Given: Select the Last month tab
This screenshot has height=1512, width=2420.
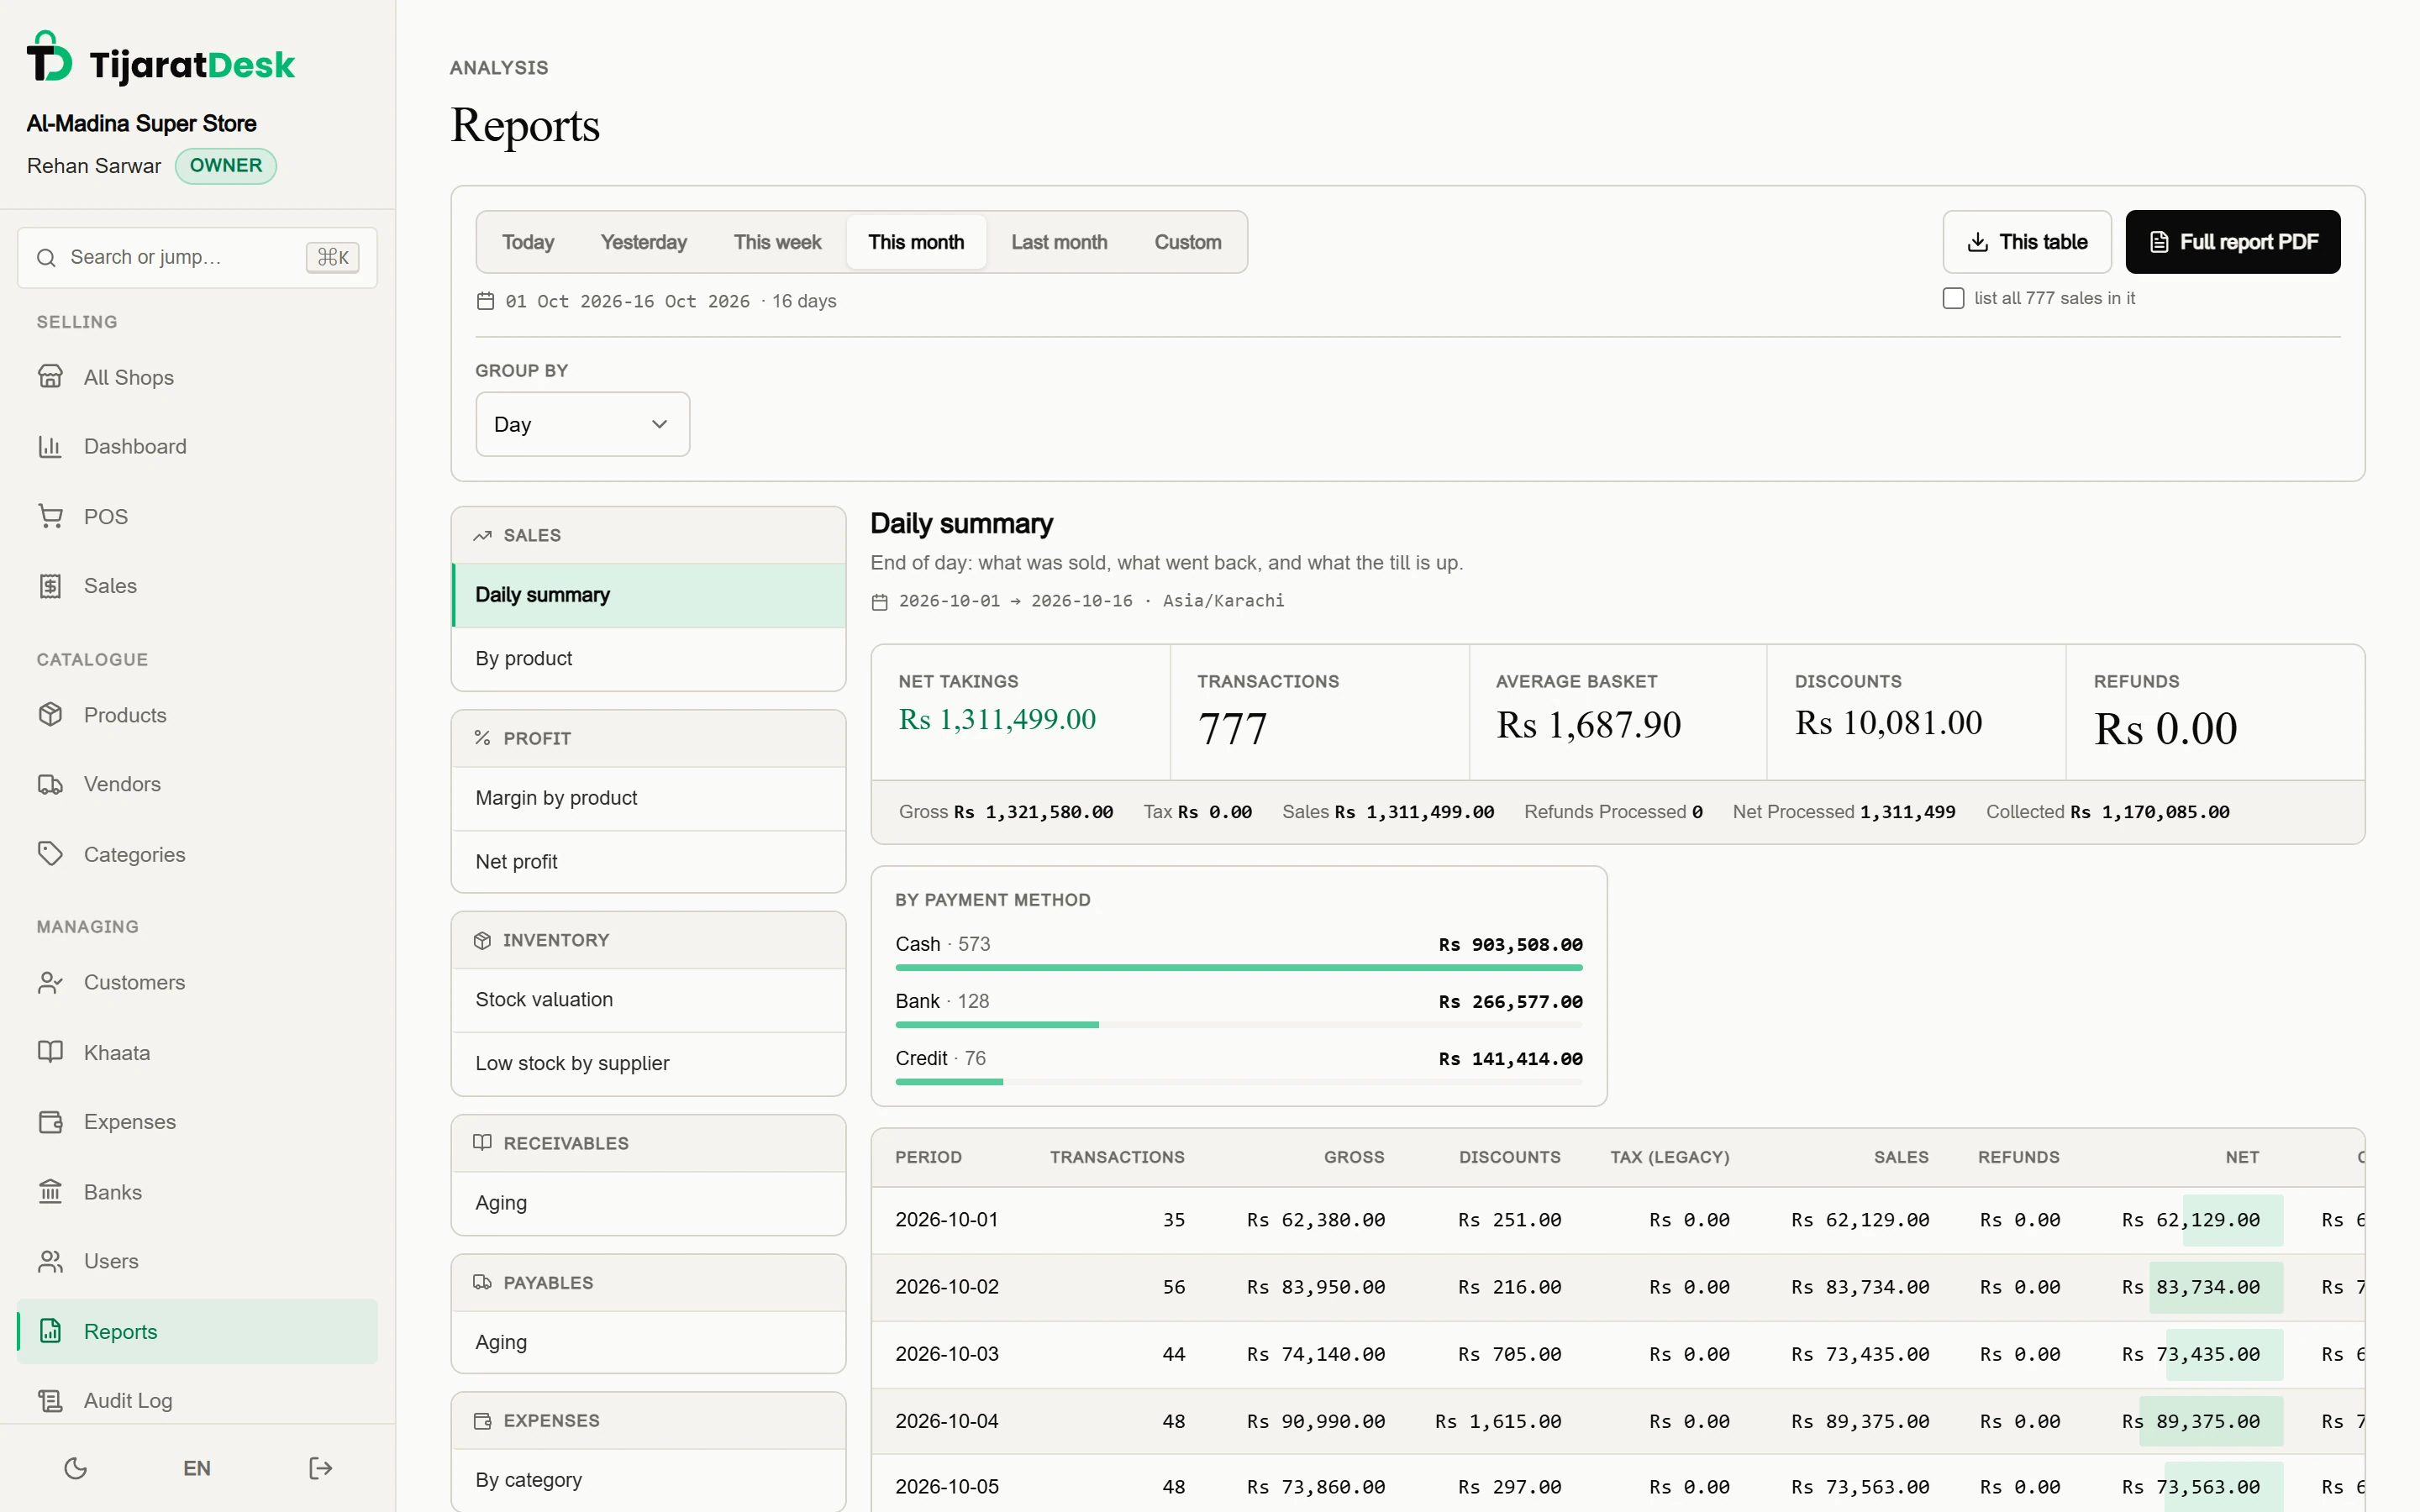Looking at the screenshot, I should tap(1059, 242).
